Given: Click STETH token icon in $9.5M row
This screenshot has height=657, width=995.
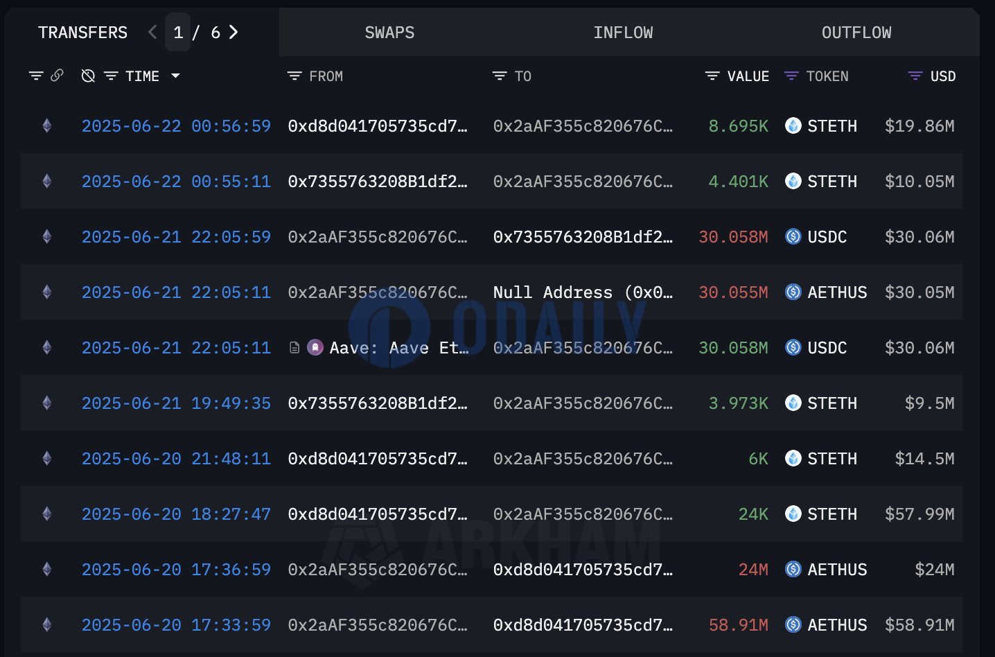Looking at the screenshot, I should coord(793,403).
